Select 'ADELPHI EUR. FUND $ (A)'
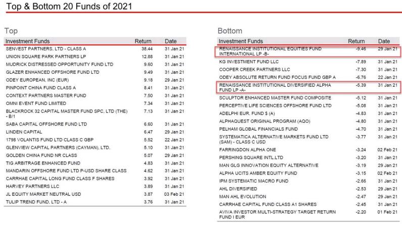This screenshot has height=225, width=402. pos(247,114)
